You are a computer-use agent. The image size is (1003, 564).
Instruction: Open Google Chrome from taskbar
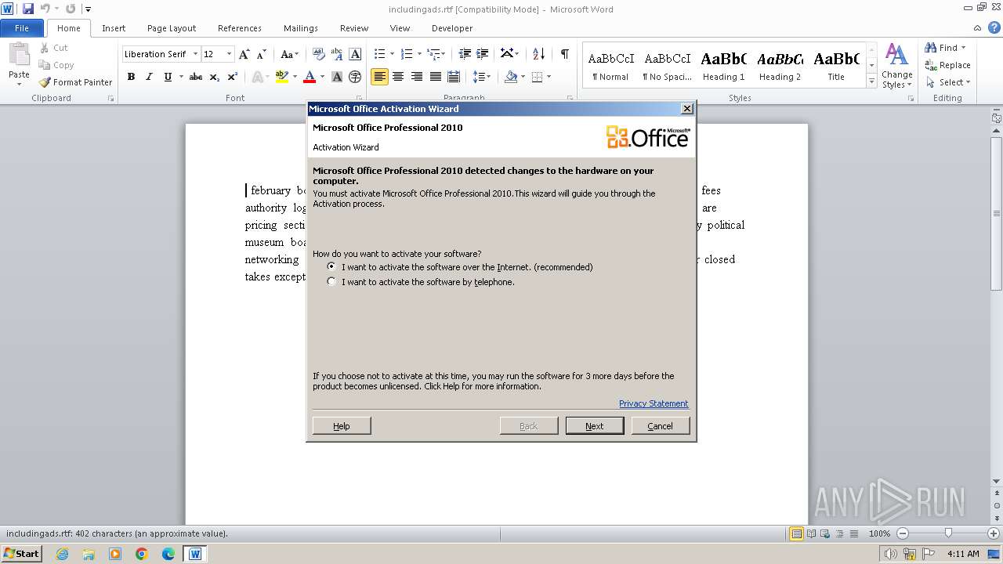tap(142, 554)
